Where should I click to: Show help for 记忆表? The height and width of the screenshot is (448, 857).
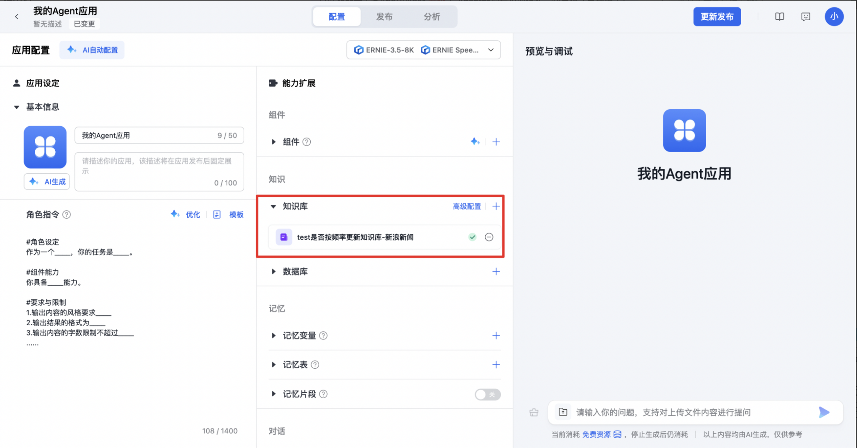pos(315,365)
